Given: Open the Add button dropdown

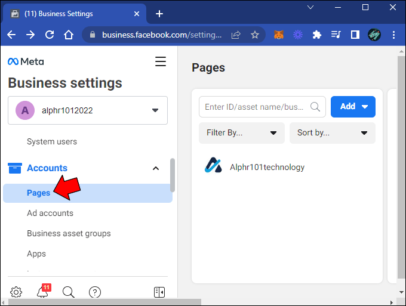Looking at the screenshot, I should coord(353,107).
